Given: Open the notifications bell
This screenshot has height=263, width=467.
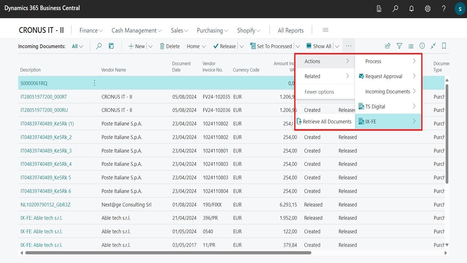Looking at the screenshot, I should point(412,9).
